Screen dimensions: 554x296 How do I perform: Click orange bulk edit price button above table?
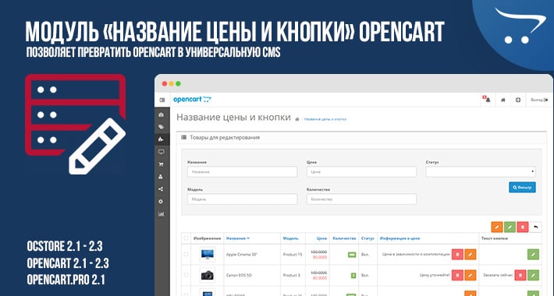click(497, 227)
